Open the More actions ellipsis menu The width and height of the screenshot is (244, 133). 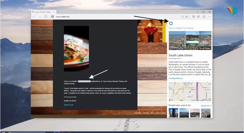pyautogui.click(x=210, y=17)
